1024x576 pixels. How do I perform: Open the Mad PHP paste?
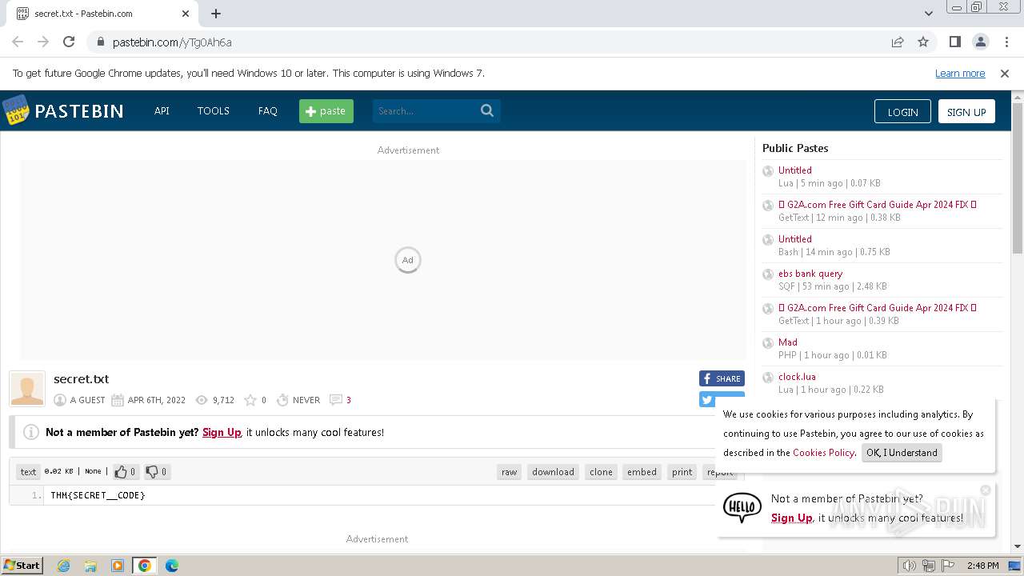pos(788,342)
